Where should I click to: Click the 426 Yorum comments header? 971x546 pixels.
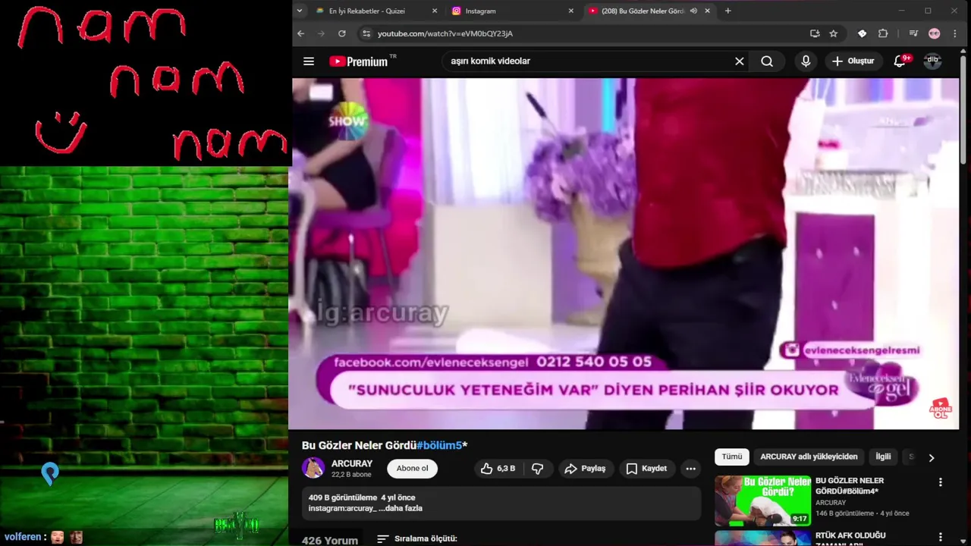pos(330,540)
